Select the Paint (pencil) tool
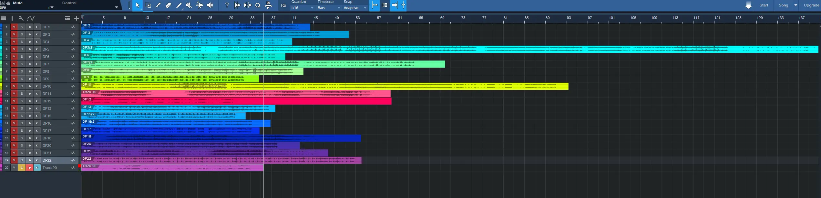Viewport: 821px width, 198px height. coord(179,5)
